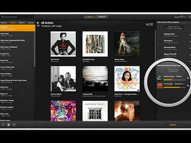
Task: Start playback with the bottom play button
Action: point(9,125)
